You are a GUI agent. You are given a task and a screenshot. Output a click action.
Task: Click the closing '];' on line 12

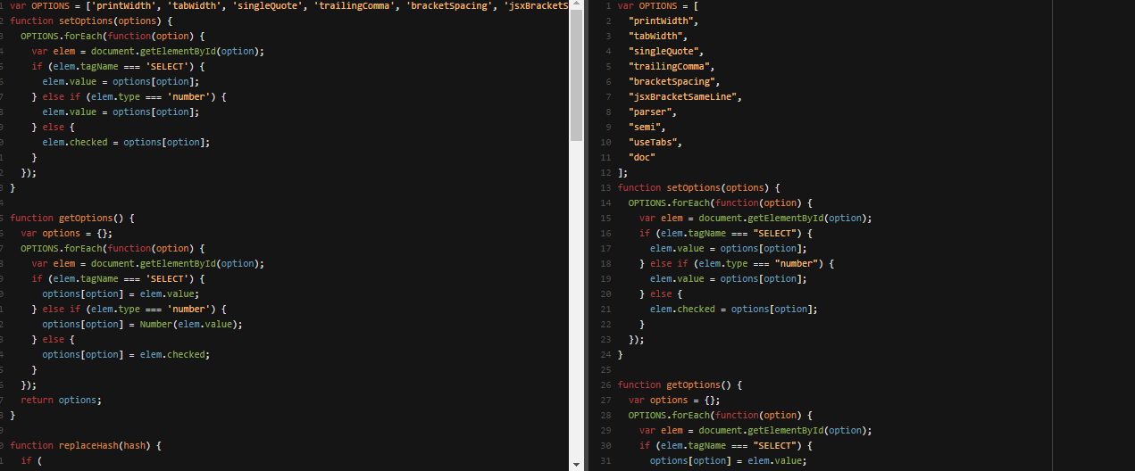pyautogui.click(x=623, y=172)
